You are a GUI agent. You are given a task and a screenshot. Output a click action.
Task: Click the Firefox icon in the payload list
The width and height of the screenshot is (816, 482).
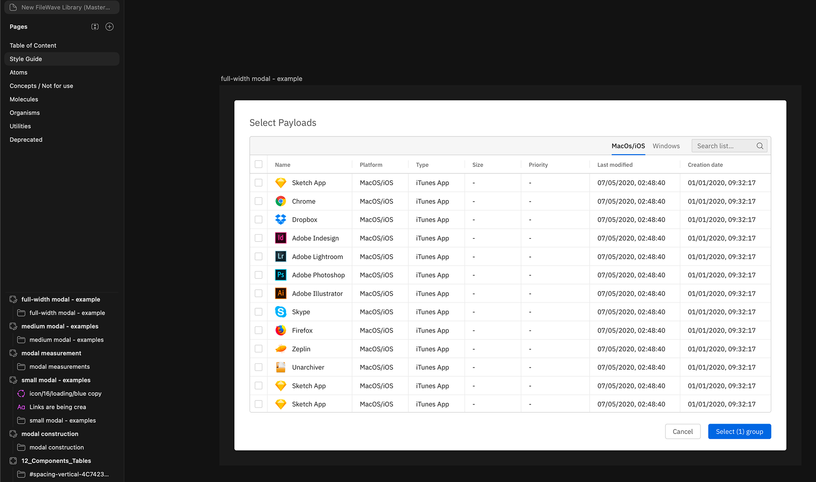click(x=280, y=330)
